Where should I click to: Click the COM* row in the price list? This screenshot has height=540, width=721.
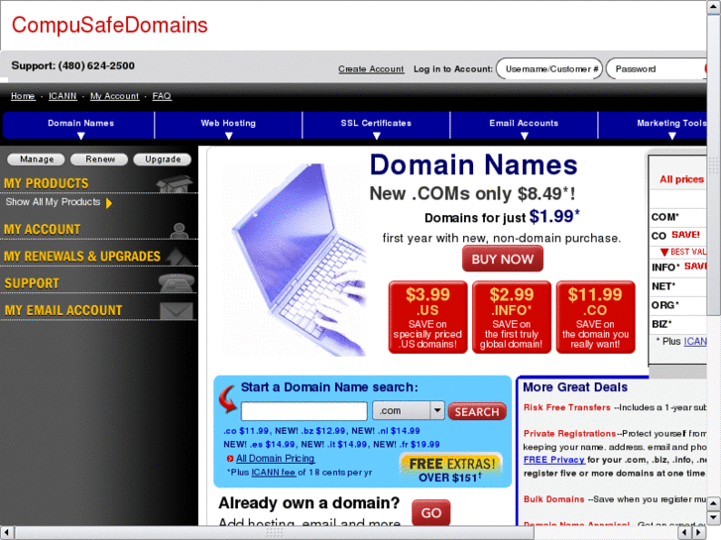(x=678, y=217)
